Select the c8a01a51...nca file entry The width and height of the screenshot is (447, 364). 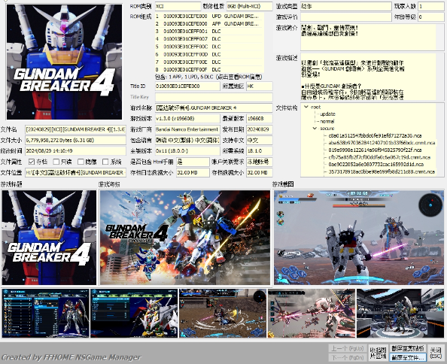pos(375,135)
